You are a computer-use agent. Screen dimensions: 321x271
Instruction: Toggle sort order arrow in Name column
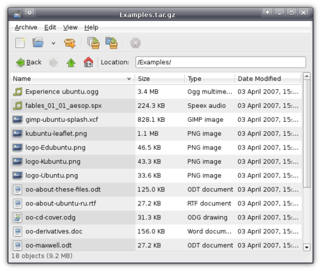[129, 79]
